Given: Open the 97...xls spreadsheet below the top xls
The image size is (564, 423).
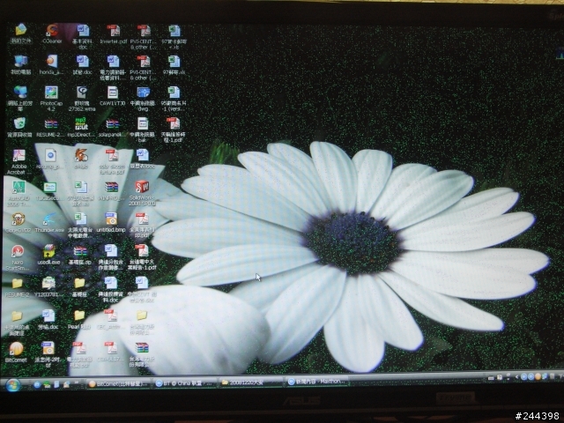Looking at the screenshot, I should pyautogui.click(x=174, y=64).
